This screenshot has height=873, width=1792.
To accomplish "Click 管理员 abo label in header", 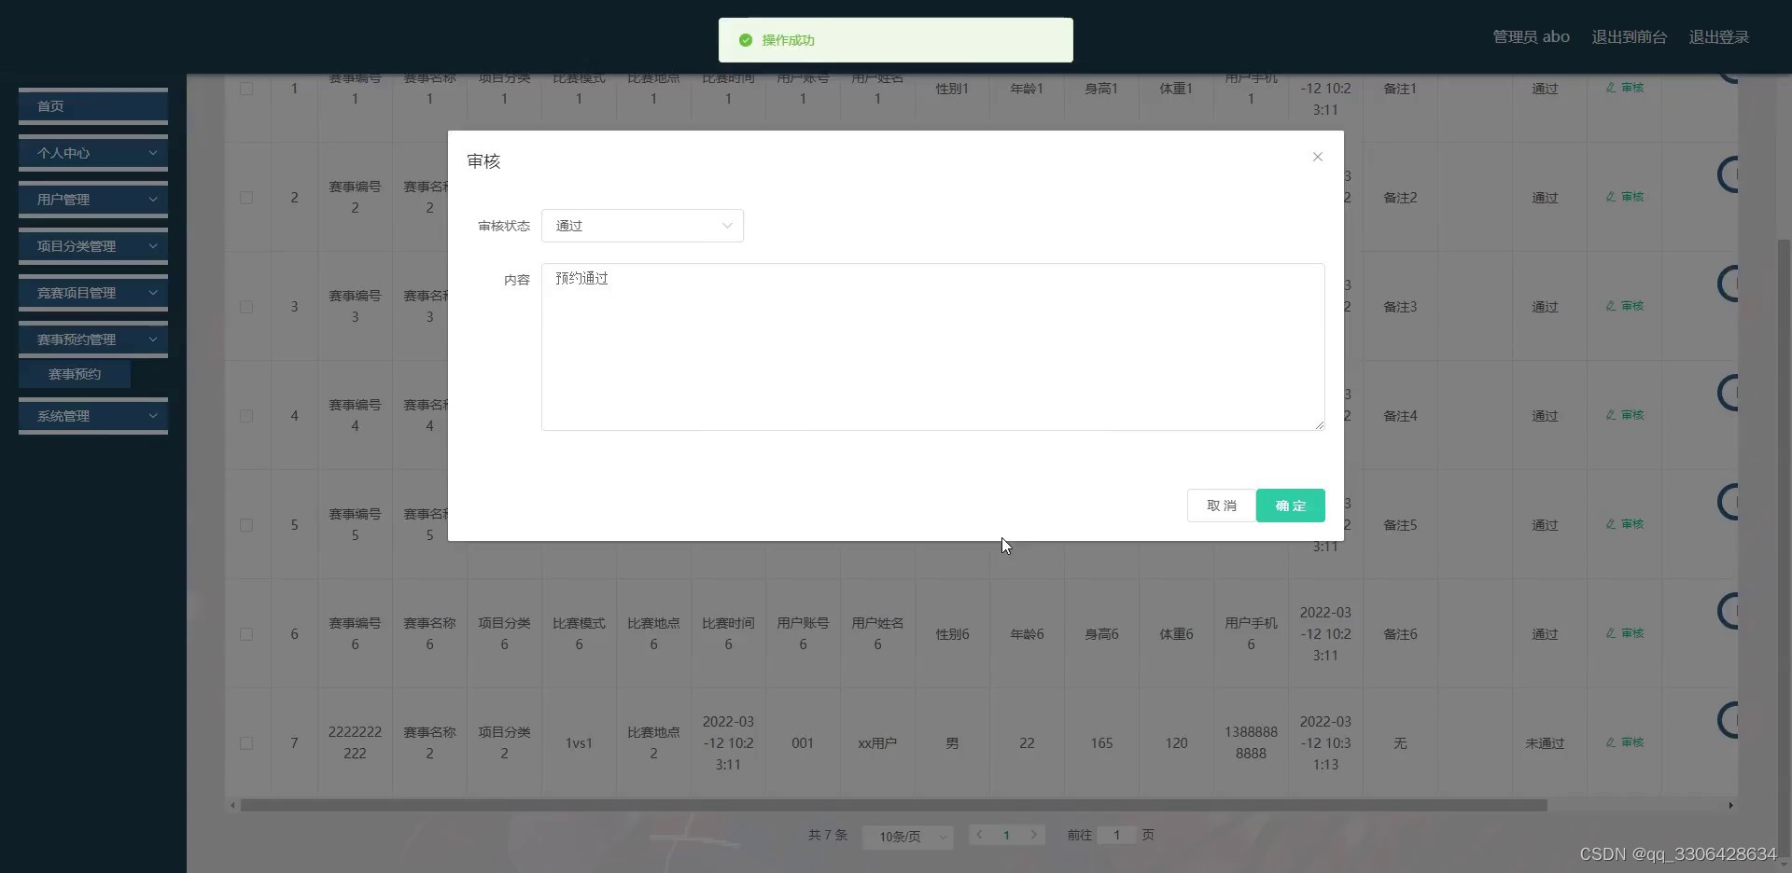I will (x=1531, y=37).
